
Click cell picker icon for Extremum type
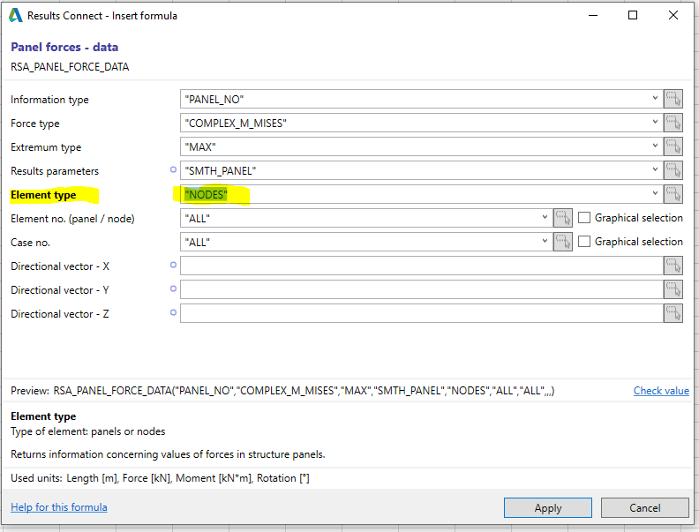[x=673, y=146]
